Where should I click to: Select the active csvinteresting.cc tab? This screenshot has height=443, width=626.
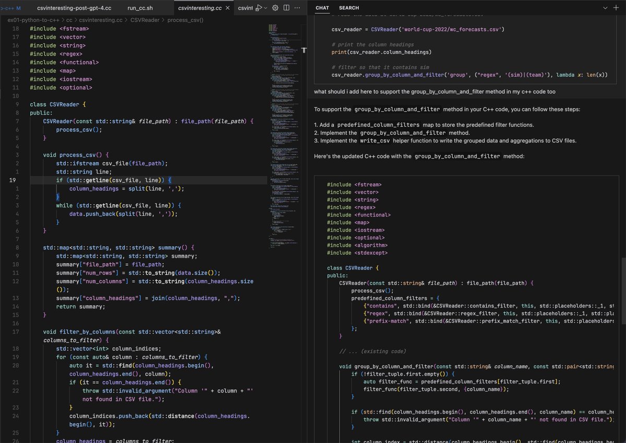(x=200, y=8)
